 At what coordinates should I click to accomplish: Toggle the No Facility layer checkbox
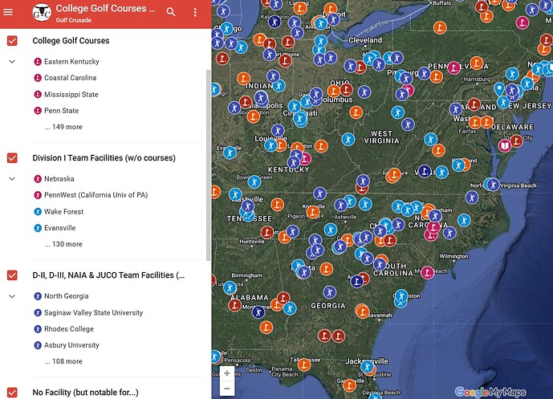click(12, 393)
